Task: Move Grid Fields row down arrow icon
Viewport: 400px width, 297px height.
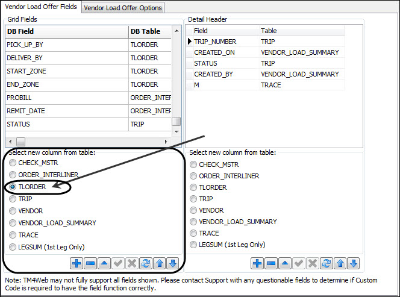Action: pos(173,263)
